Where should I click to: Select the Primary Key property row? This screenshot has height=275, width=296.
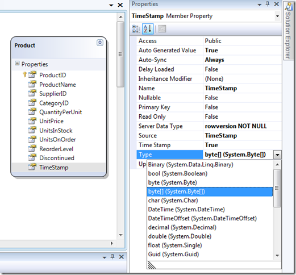coord(209,107)
